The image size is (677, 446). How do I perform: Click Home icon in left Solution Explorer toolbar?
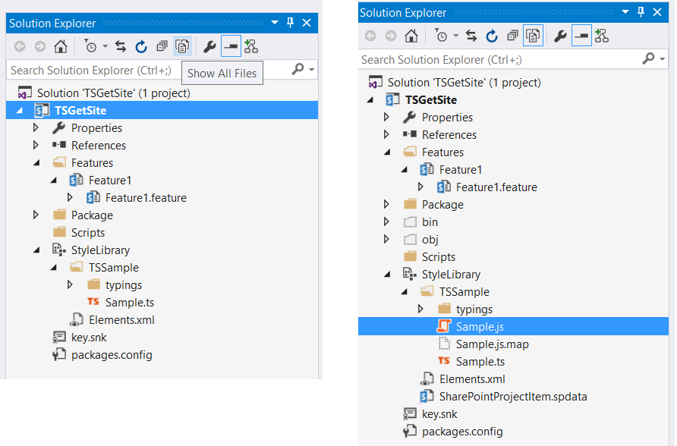(x=61, y=46)
